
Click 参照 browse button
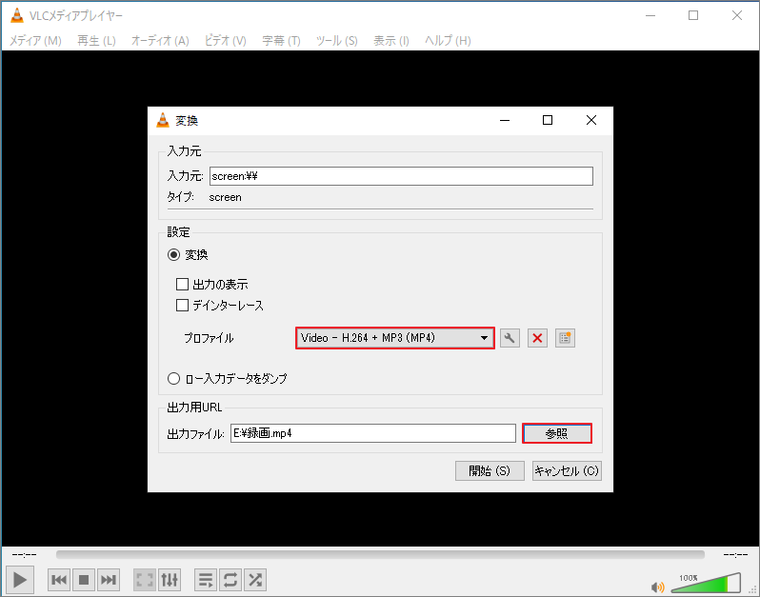coord(557,433)
